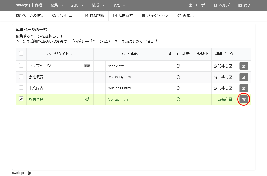Expand the 編集 dropdown menu
The width and height of the screenshot is (267, 176).
[x=57, y=5]
